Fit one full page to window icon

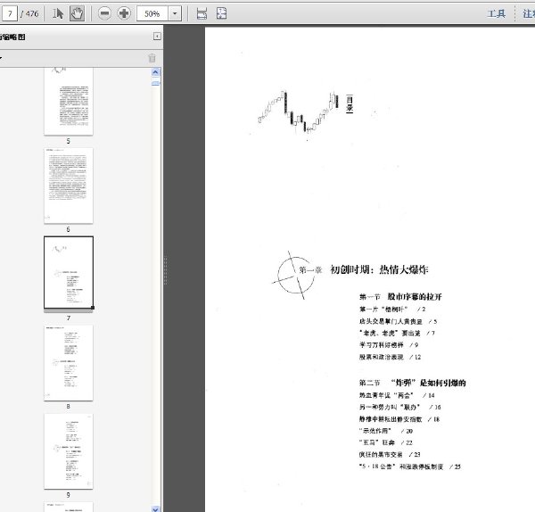[221, 13]
